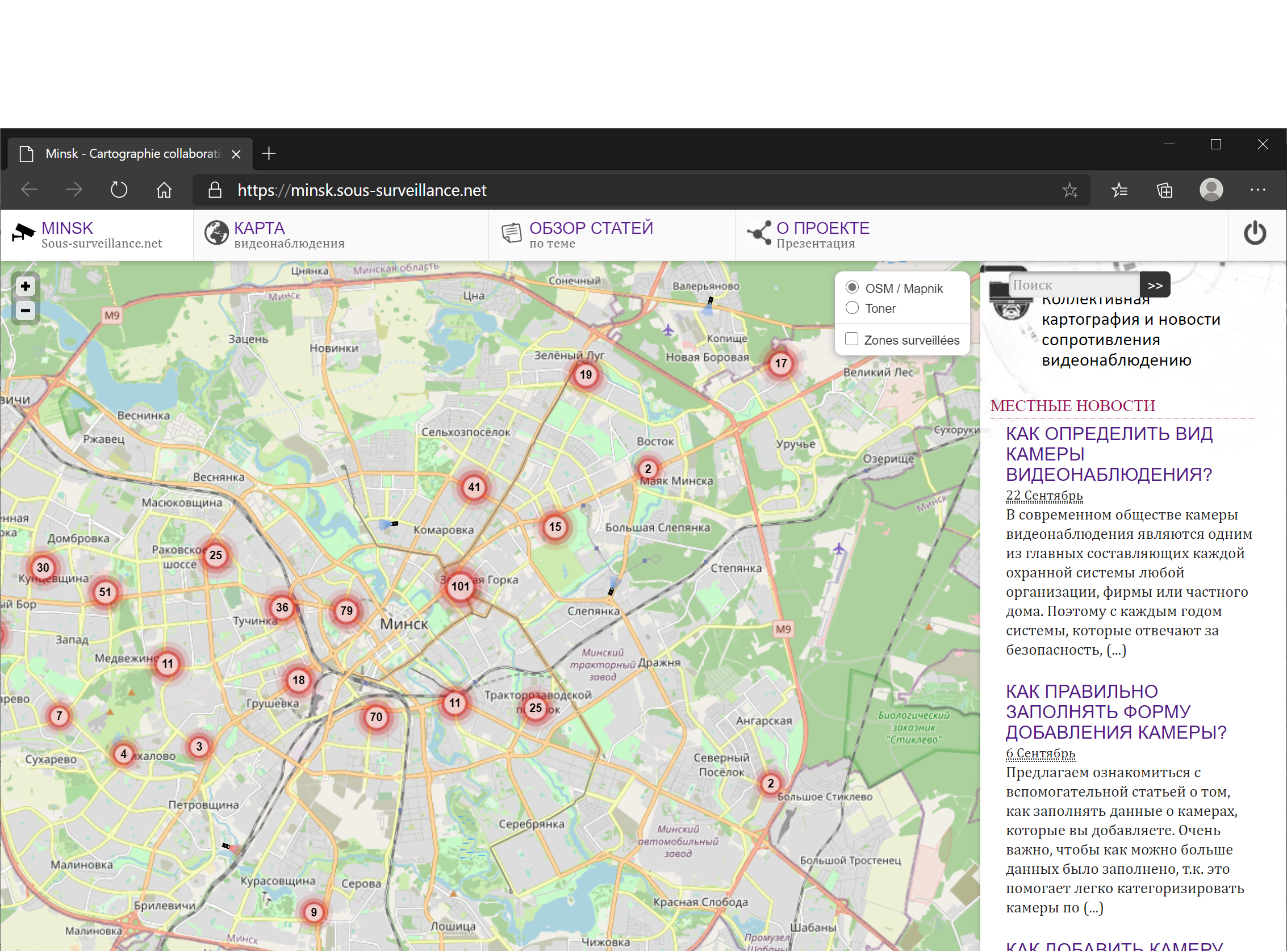Click the share nodes icon beside О ПРОЕКТЕ

pyautogui.click(x=759, y=233)
